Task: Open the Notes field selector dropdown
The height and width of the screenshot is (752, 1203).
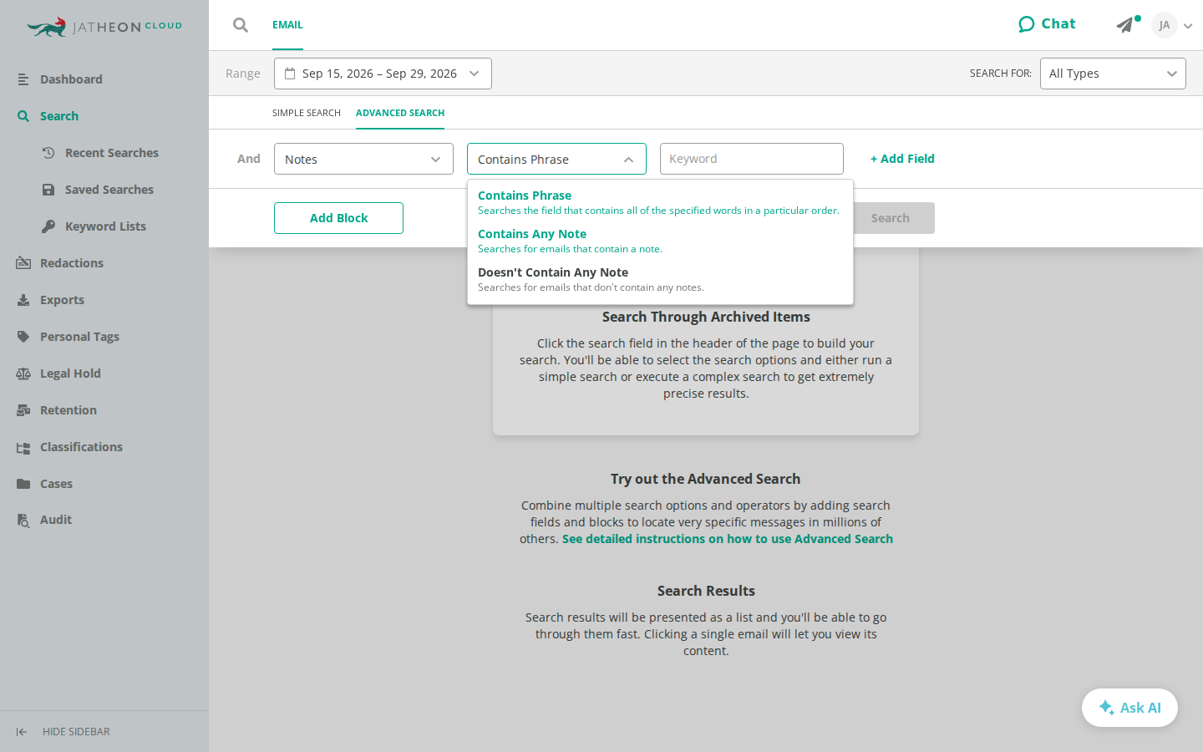Action: pyautogui.click(x=363, y=159)
